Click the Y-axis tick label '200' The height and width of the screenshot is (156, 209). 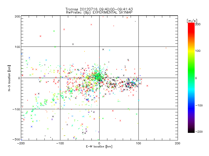click(17, 16)
